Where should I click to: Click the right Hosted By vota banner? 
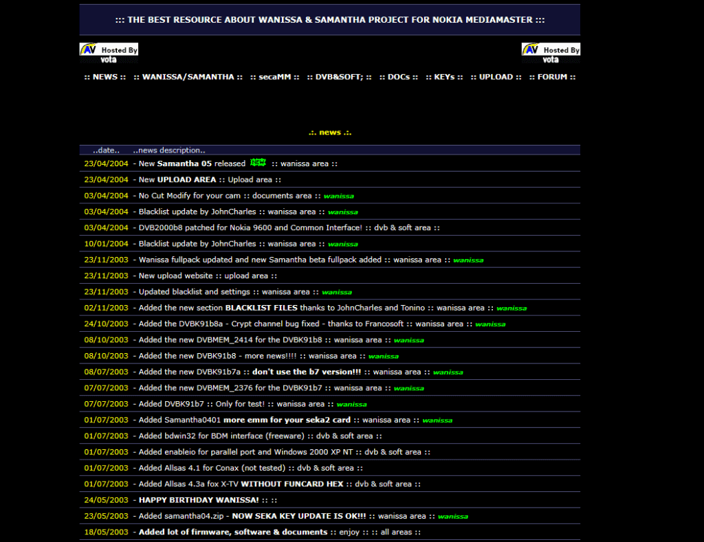coord(551,53)
